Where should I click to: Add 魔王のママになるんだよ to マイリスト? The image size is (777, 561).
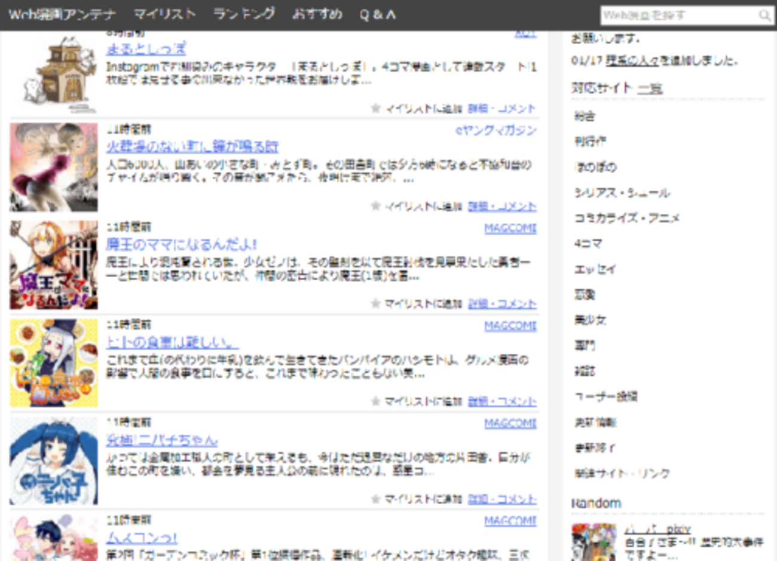point(423,304)
